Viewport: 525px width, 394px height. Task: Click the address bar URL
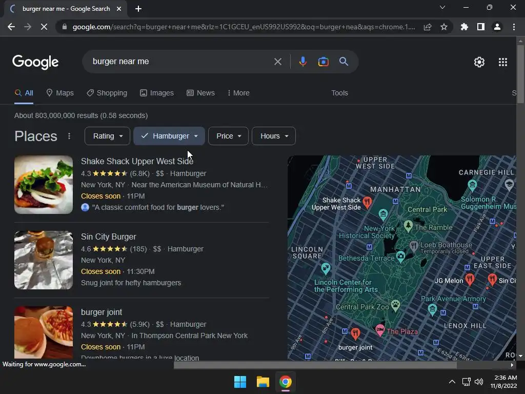click(244, 27)
